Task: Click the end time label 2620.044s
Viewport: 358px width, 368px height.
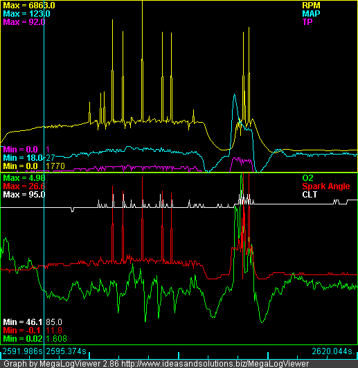Action: coord(333,351)
